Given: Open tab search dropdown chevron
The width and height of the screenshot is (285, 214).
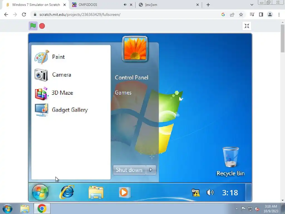Looking at the screenshot, I should tap(252, 5).
